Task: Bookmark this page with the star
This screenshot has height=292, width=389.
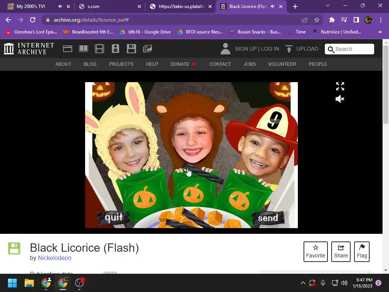Action: pos(316,20)
